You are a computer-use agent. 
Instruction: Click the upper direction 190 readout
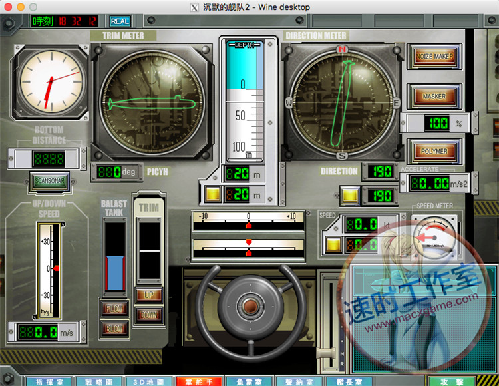coord(381,172)
